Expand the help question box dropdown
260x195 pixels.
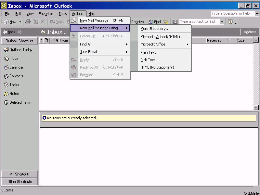tap(257, 14)
